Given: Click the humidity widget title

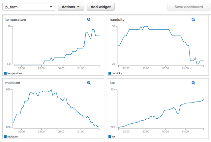Looking at the screenshot, I should tap(117, 20).
